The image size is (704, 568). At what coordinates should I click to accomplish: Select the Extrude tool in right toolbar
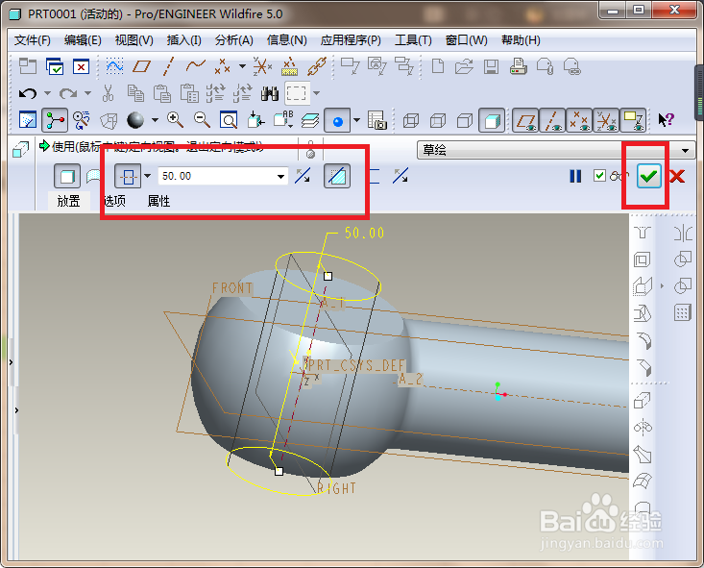tap(643, 400)
